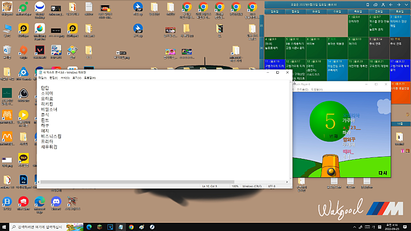The width and height of the screenshot is (411, 231).
Task: Open the 내 PC computer icon
Action: [7, 30]
